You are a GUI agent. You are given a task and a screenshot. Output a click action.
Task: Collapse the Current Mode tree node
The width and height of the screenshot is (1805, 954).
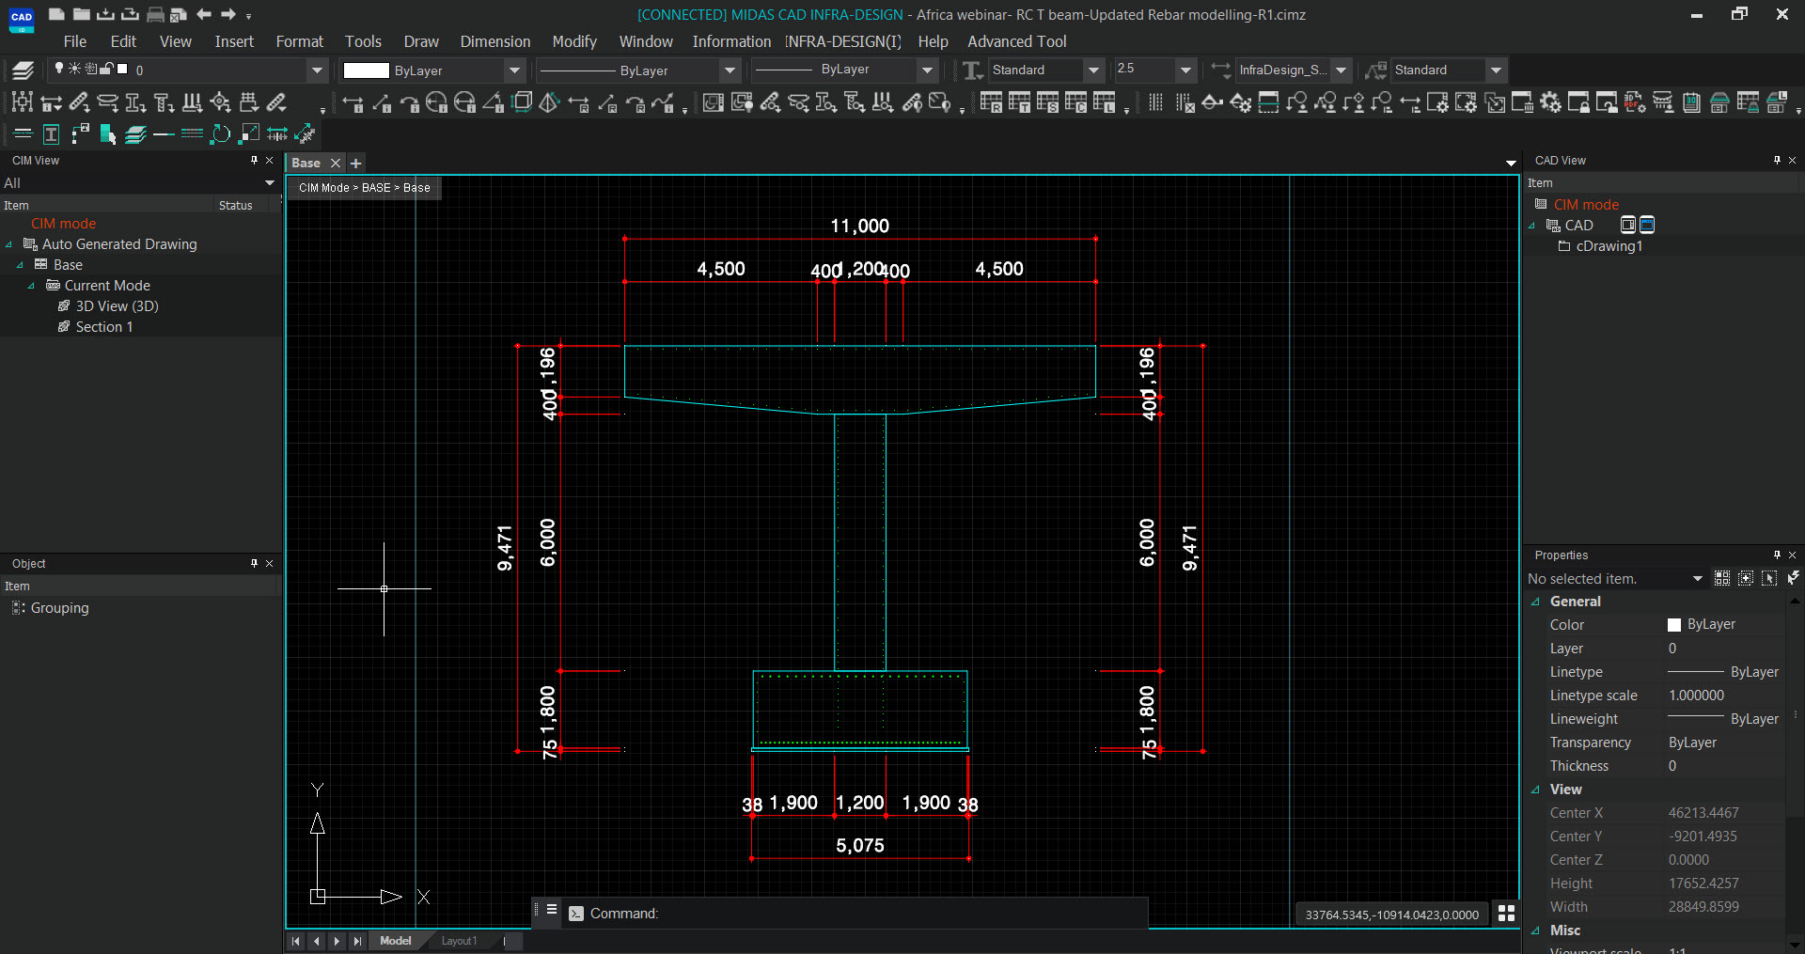[31, 286]
